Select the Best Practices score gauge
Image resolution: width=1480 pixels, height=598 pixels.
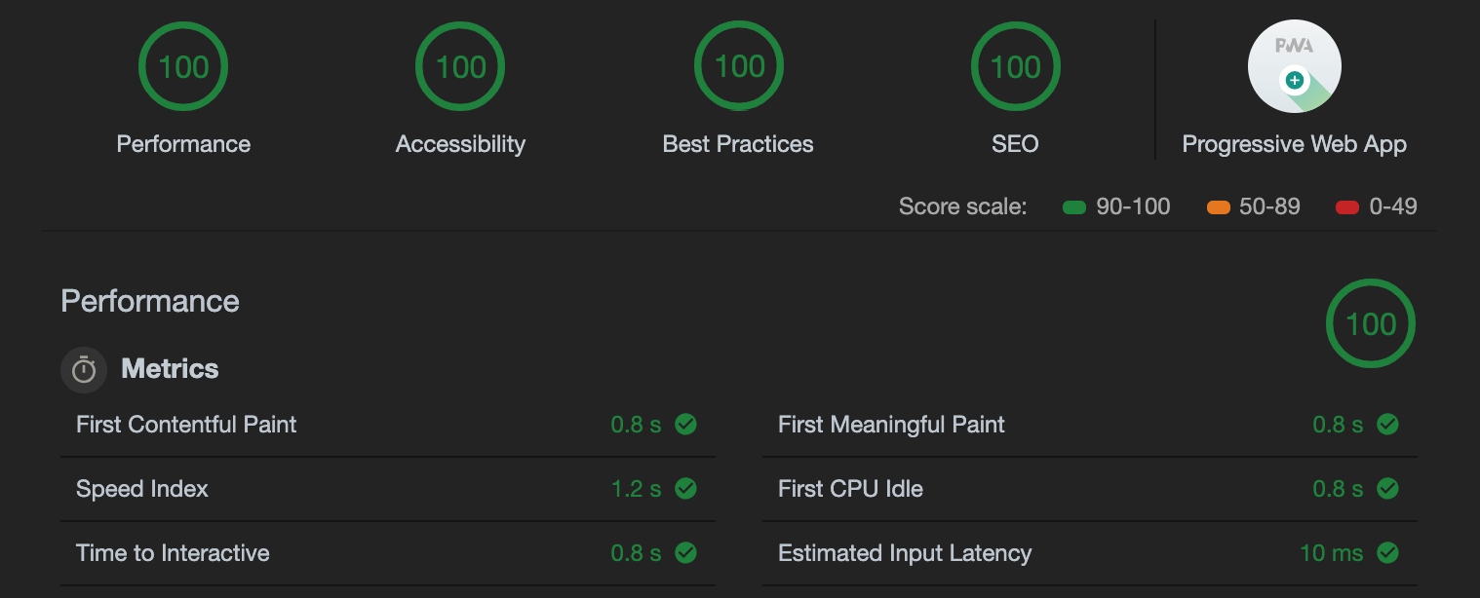739,66
